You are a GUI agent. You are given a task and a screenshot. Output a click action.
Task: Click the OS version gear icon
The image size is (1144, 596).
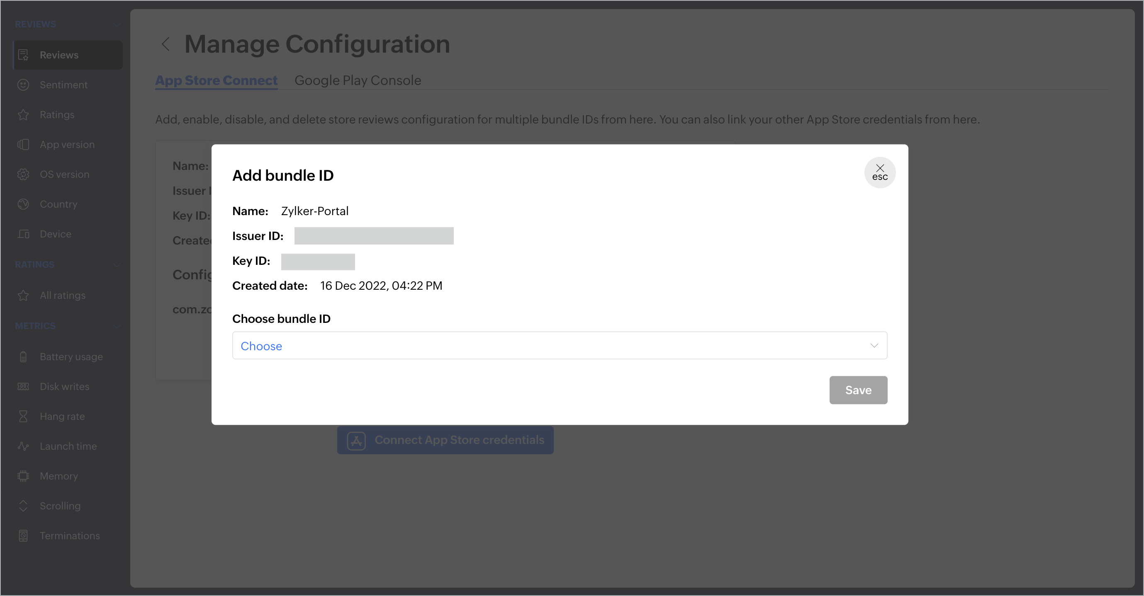pyautogui.click(x=23, y=174)
